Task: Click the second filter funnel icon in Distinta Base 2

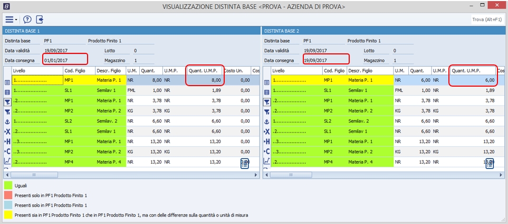Action: (266, 112)
